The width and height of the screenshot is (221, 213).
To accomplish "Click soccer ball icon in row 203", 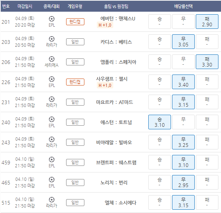I will coord(52,39).
